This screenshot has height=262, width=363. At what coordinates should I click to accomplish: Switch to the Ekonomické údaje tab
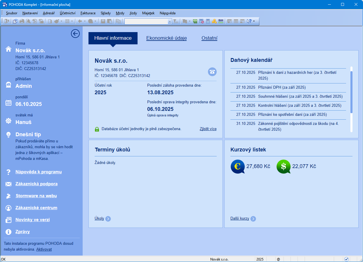click(166, 38)
